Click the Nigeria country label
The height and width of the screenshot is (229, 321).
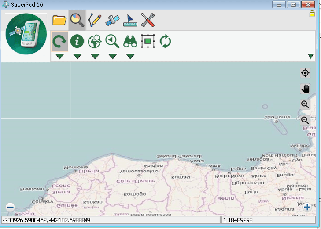point(292,197)
